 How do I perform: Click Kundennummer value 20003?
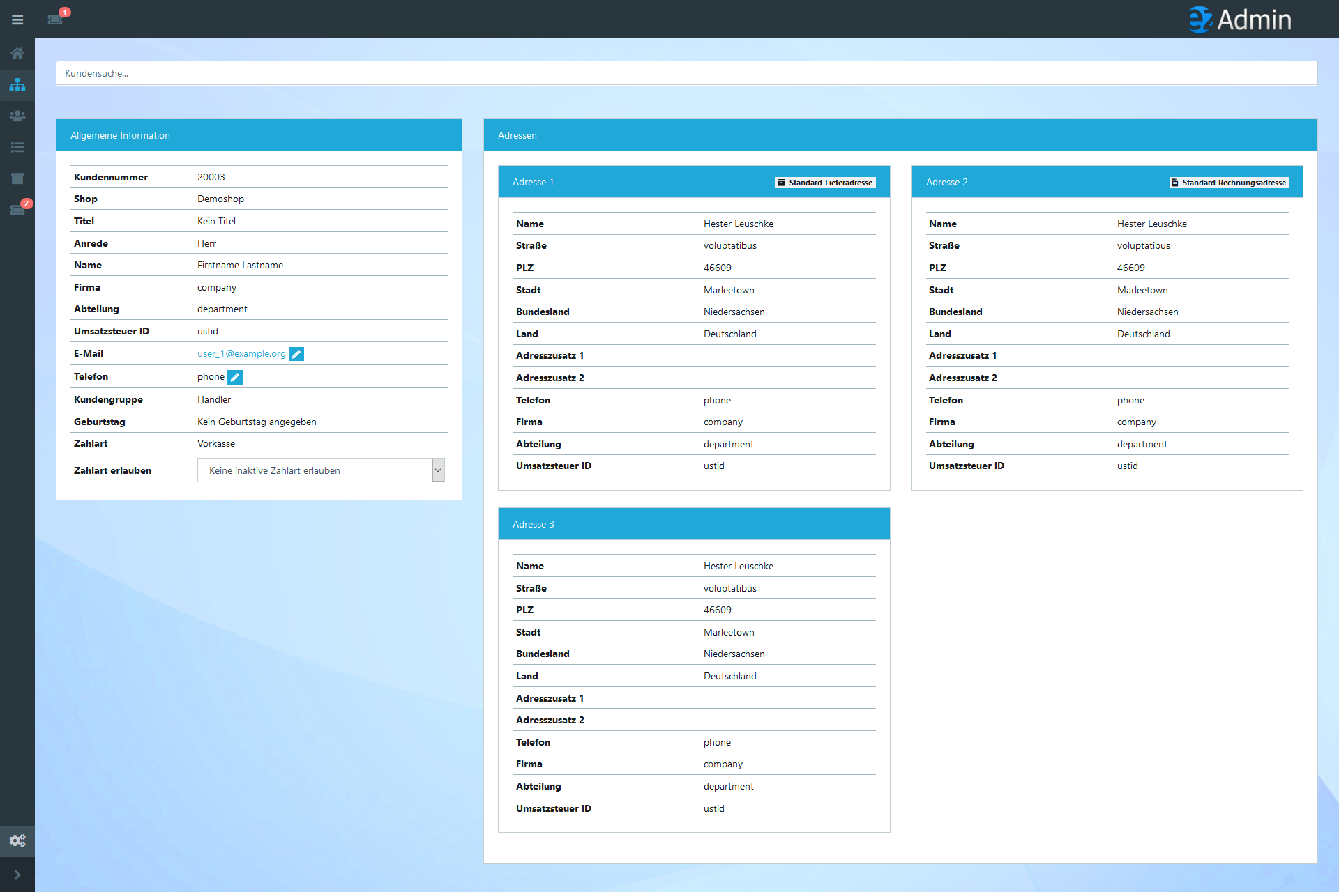(x=211, y=177)
